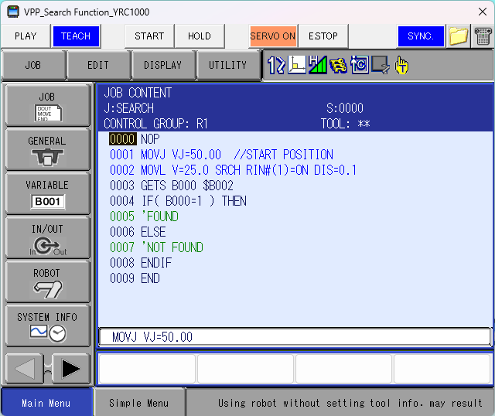This screenshot has height=416, width=495.
Task: Open the EDIT dropdown menu
Action: (x=98, y=66)
